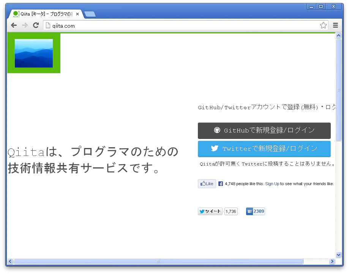Click the Facebook logo icon
The image size is (349, 274).
(220, 184)
